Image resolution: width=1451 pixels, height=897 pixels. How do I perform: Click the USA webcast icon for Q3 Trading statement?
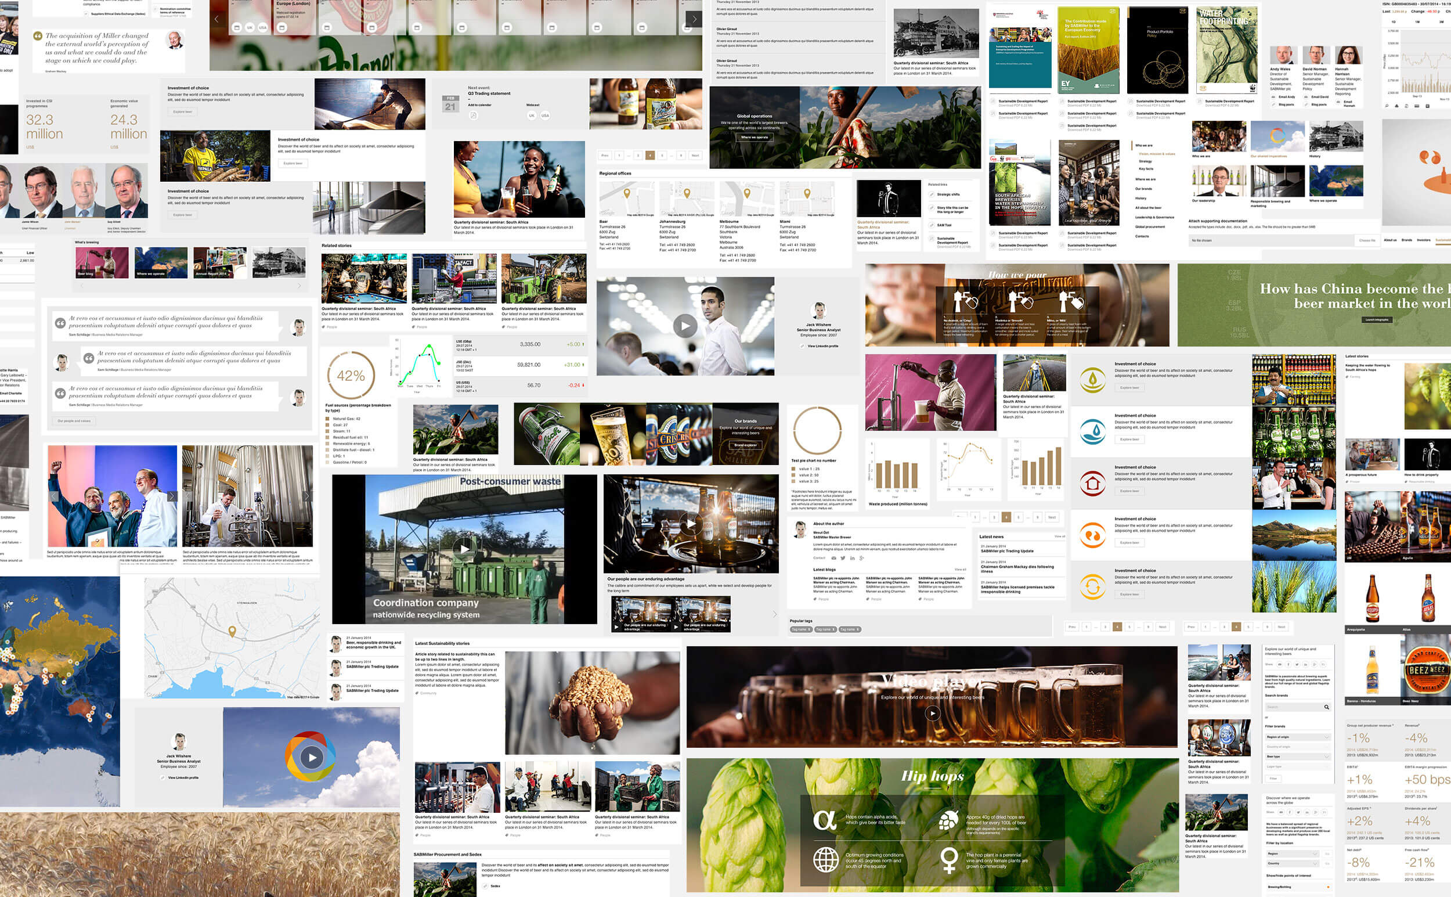click(546, 116)
